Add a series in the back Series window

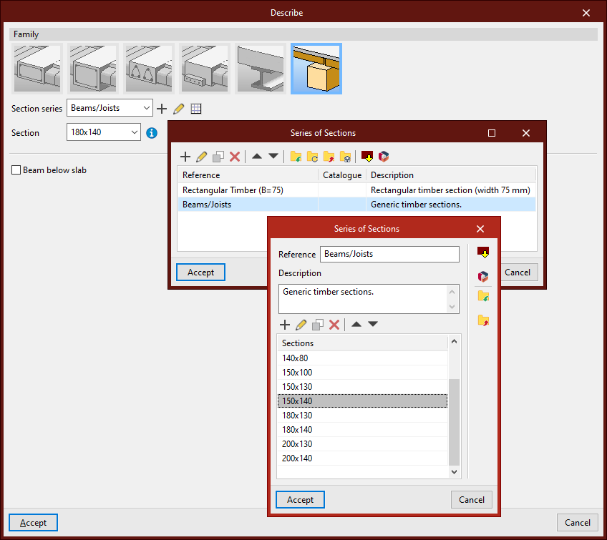pos(185,157)
